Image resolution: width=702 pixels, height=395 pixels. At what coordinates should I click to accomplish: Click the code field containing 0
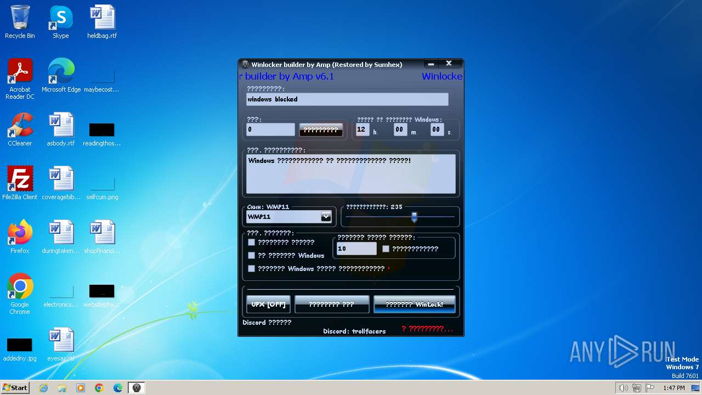(x=270, y=129)
